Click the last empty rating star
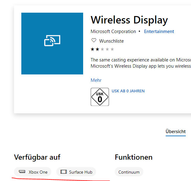191x181 pixels. tap(112, 49)
